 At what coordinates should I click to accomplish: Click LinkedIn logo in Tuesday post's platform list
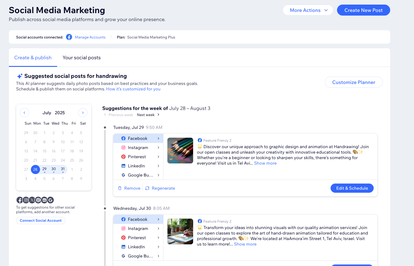(123, 166)
